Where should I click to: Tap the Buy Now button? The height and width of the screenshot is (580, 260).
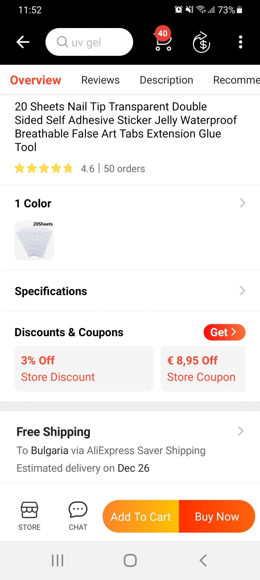click(x=217, y=517)
